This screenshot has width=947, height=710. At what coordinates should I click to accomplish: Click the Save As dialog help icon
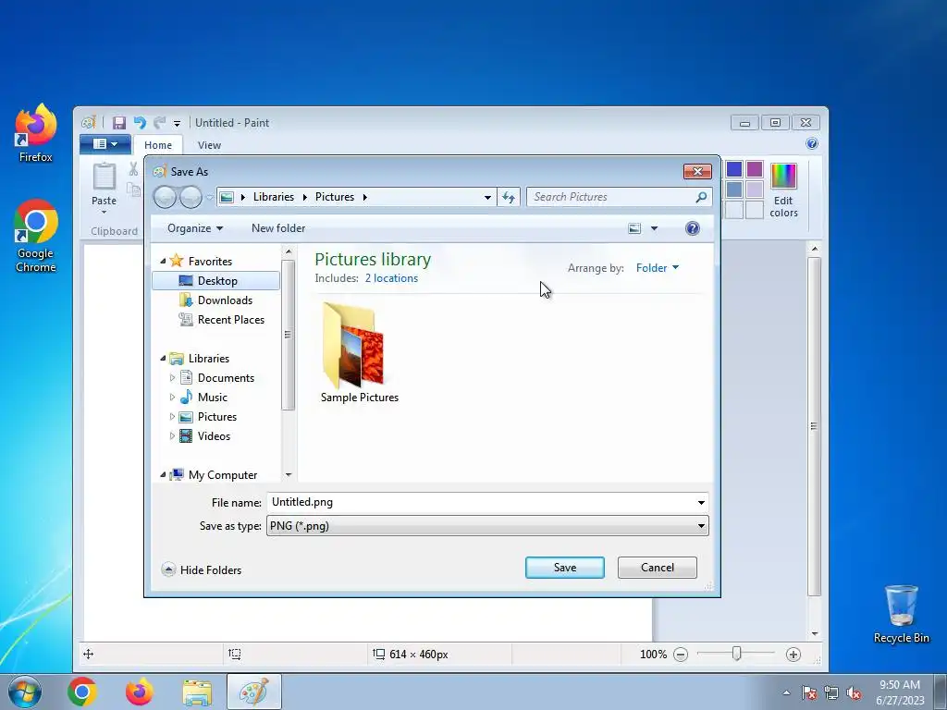pyautogui.click(x=693, y=228)
